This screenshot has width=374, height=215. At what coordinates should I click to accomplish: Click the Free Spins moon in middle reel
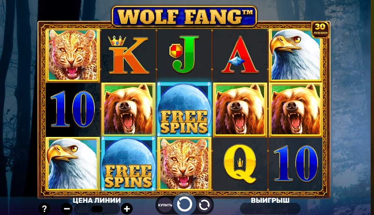pos(184,109)
